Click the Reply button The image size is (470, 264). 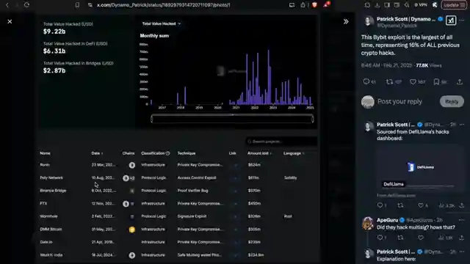pyautogui.click(x=452, y=101)
